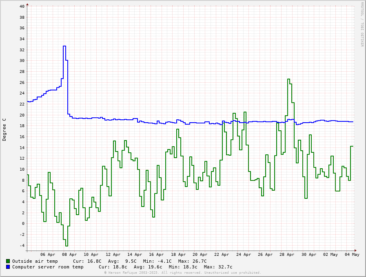Image resolution: width=366 pixels, height=277 pixels.
Task: Click the Haroon Rafique copyright notice
Action: 182,273
